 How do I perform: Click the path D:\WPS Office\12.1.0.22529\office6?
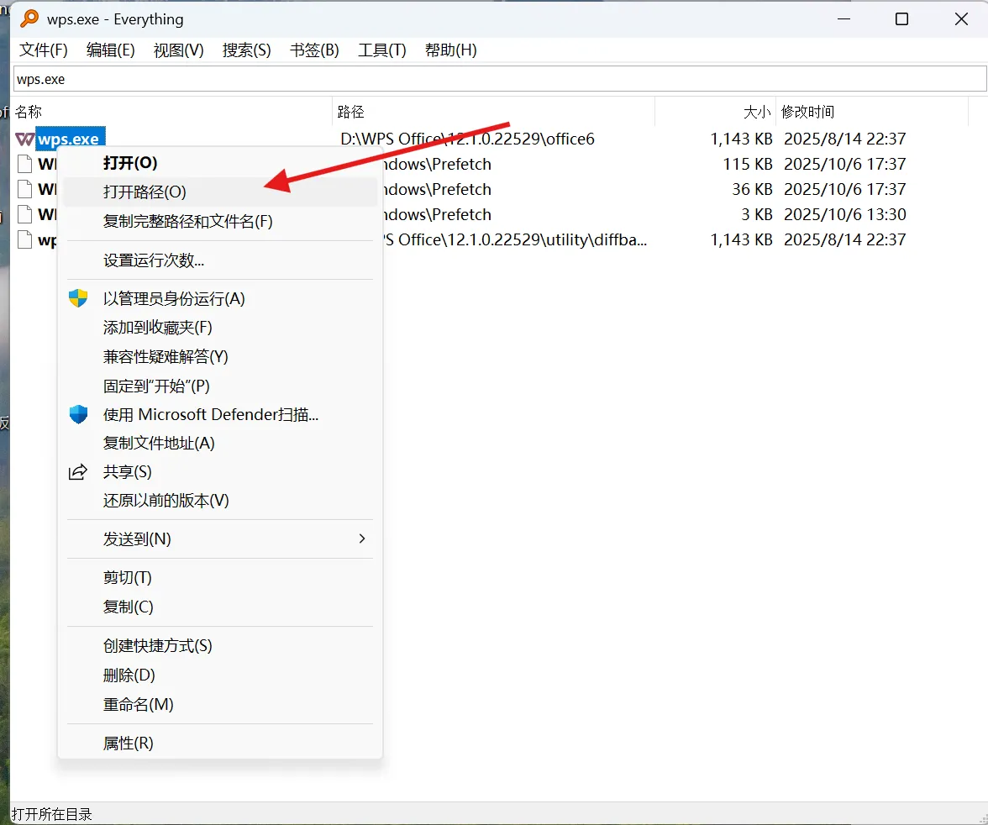click(x=467, y=139)
